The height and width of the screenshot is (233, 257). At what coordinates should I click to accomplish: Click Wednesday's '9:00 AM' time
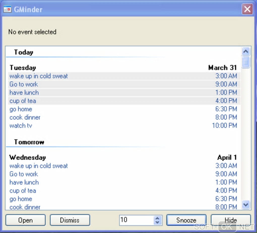point(226,174)
